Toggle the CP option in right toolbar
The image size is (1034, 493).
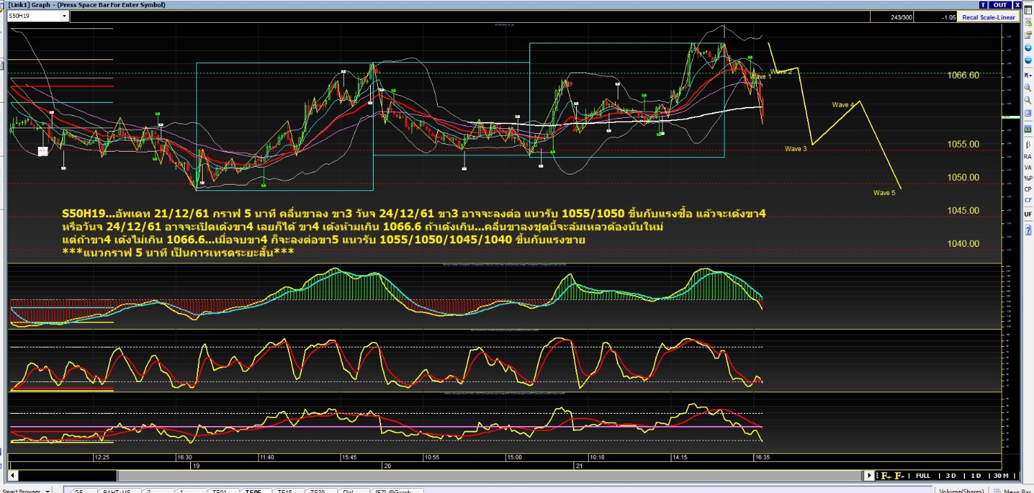pos(1028,189)
